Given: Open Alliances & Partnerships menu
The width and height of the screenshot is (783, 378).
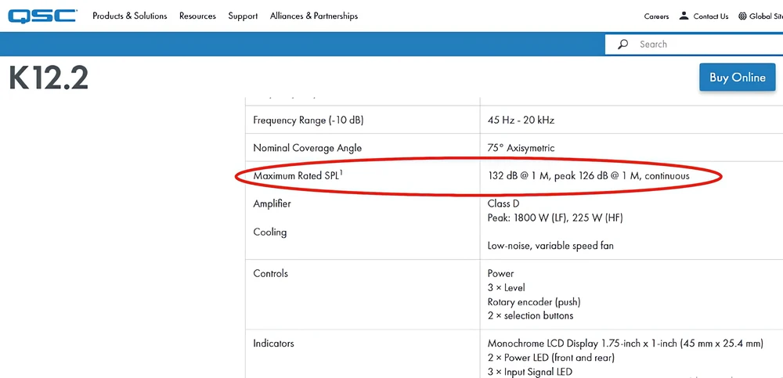Looking at the screenshot, I should 314,16.
